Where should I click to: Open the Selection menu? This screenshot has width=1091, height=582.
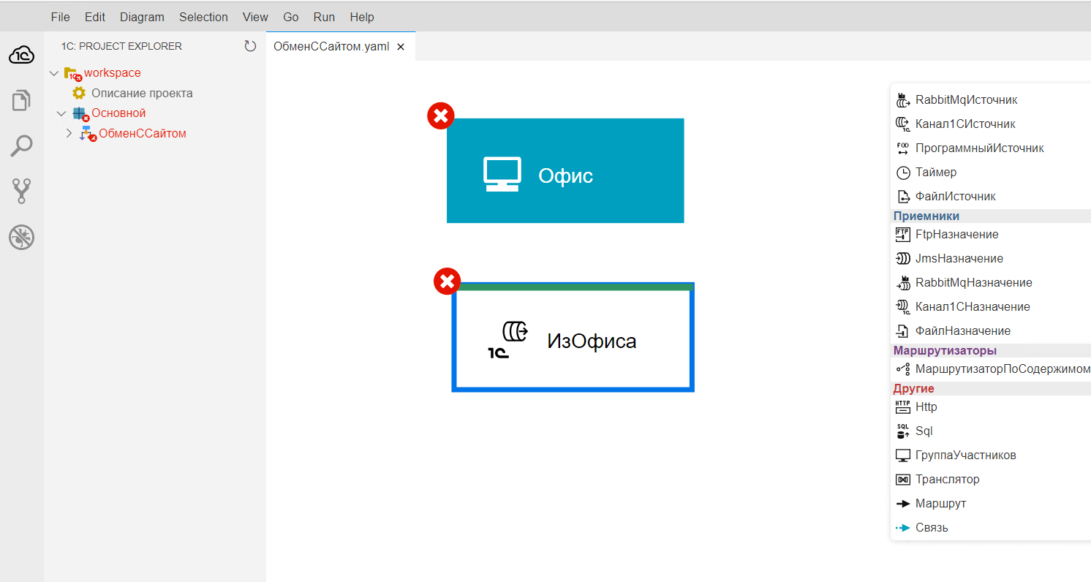click(203, 17)
